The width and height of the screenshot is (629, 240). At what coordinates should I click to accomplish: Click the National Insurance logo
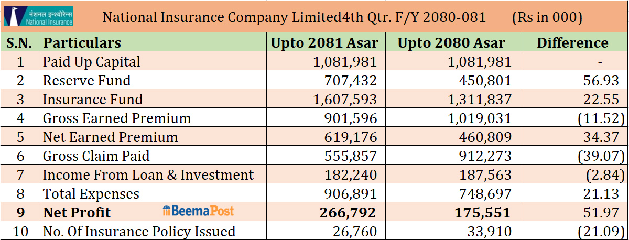pos(38,16)
